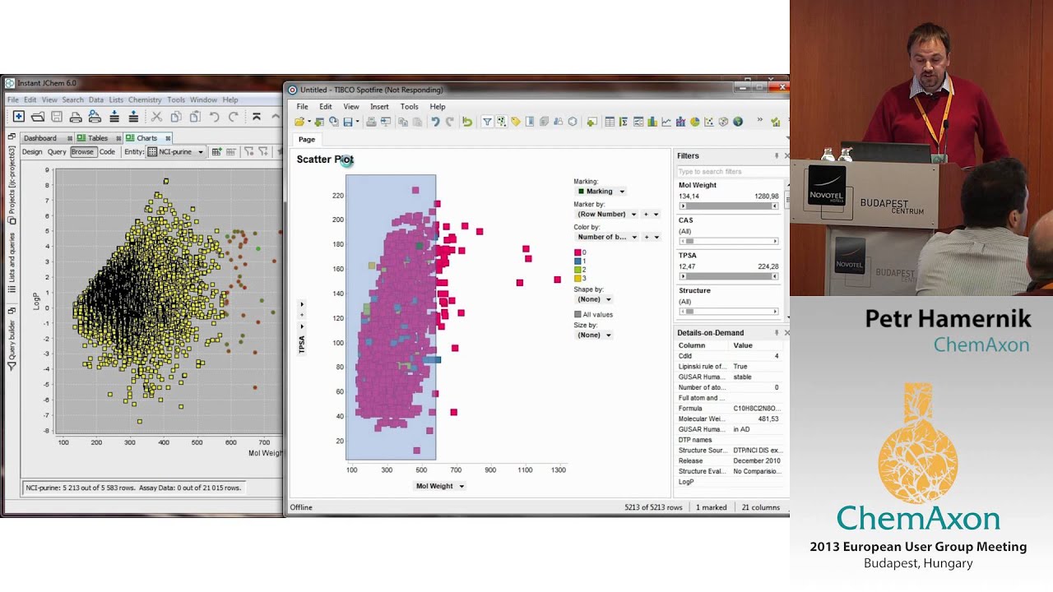Open project folder icon in Instant JChem toolbar
The width and height of the screenshot is (1053, 592).
coord(38,117)
